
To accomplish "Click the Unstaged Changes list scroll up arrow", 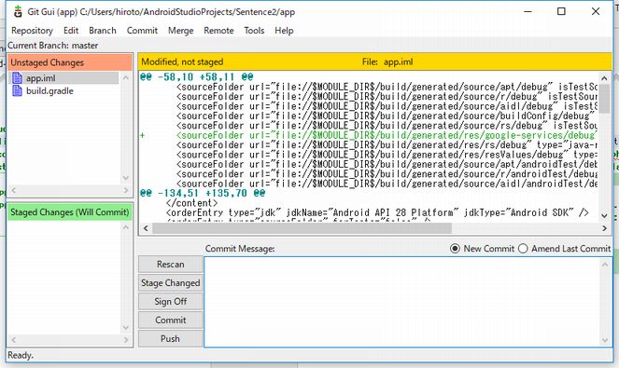I will 126,77.
